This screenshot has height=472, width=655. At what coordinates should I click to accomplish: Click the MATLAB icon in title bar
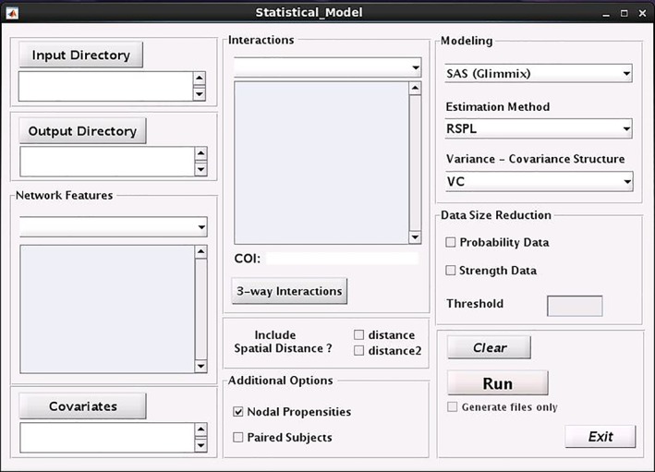pos(12,13)
